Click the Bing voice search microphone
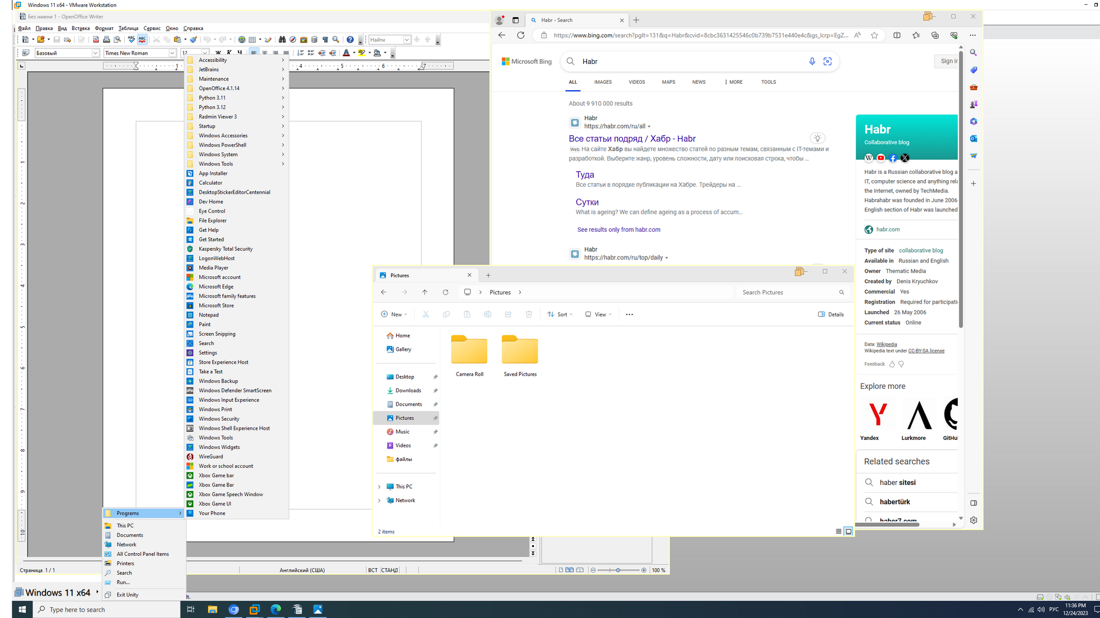The height and width of the screenshot is (618, 1100). 812,62
